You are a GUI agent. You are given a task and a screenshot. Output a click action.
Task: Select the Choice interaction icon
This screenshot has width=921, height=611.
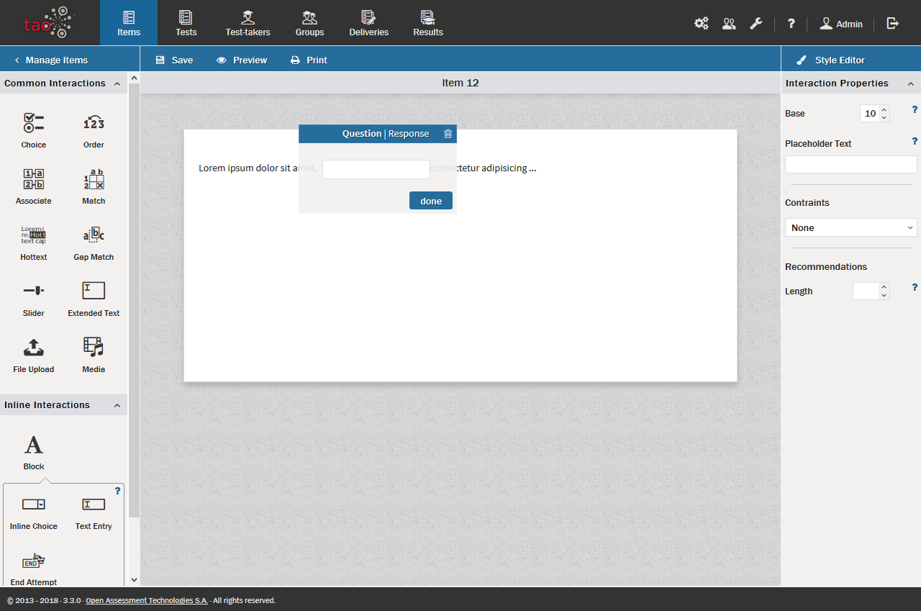click(x=33, y=124)
